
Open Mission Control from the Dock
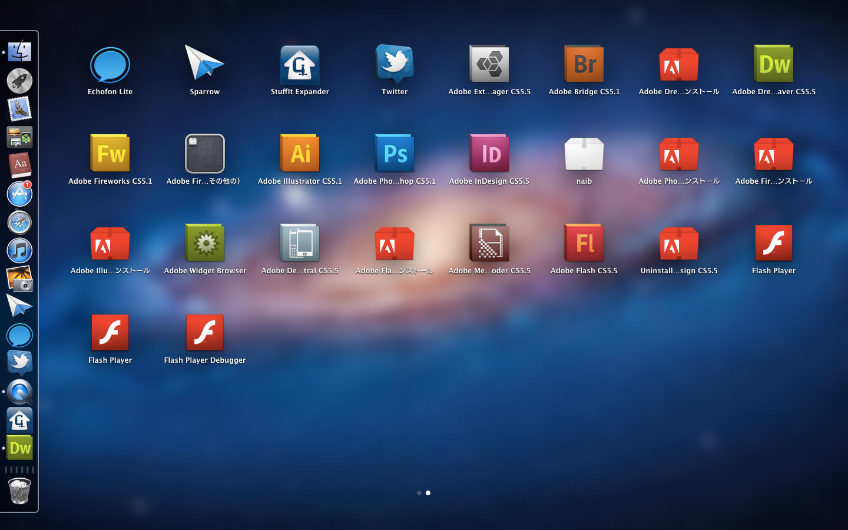pyautogui.click(x=19, y=137)
